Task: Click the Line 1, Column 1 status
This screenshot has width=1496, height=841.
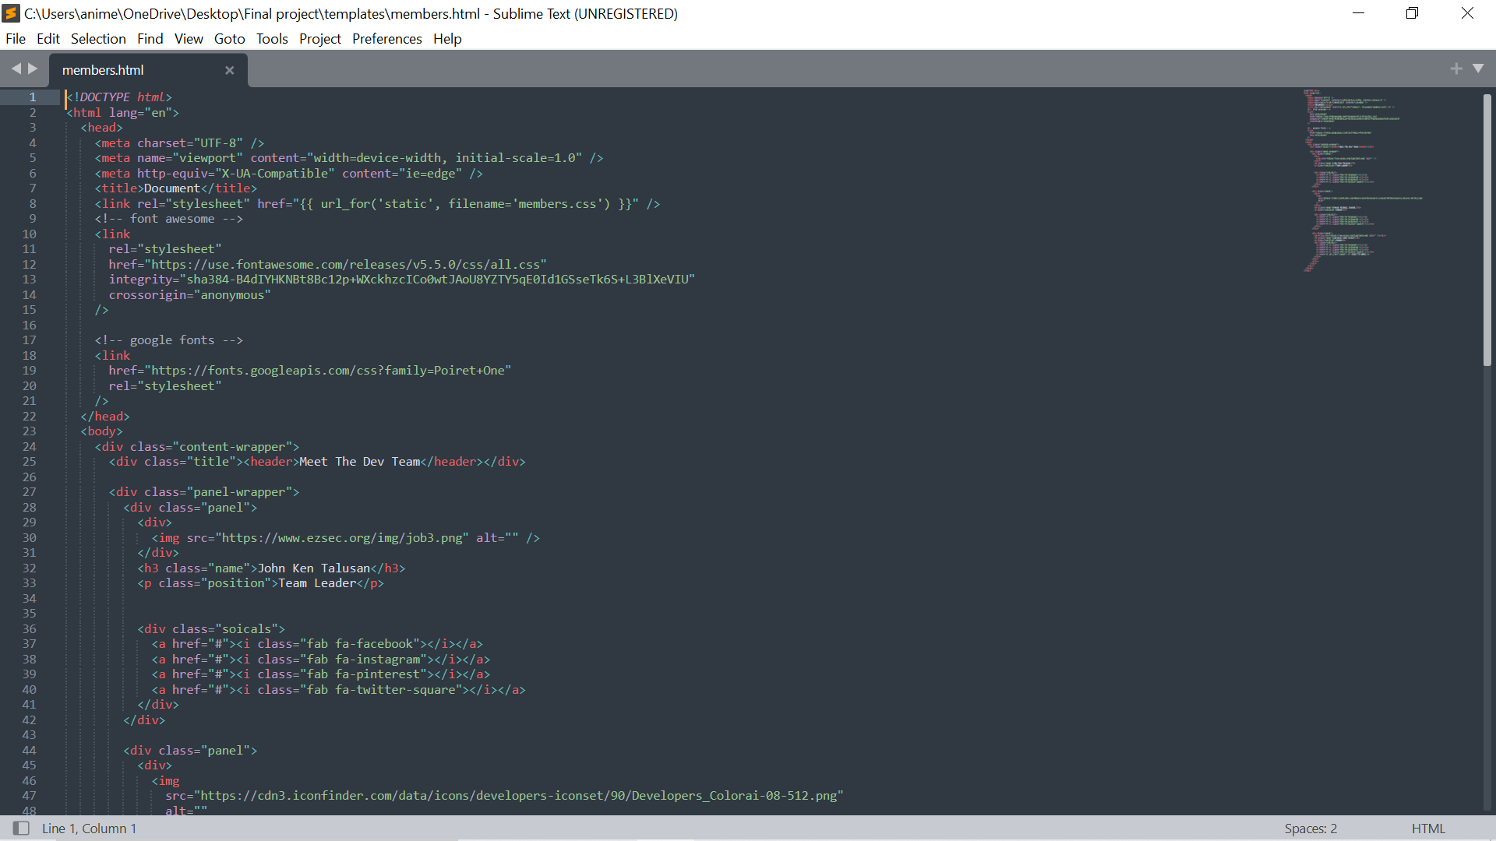Action: point(89,829)
